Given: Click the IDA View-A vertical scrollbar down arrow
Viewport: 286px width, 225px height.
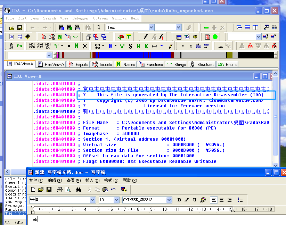Looking at the screenshot, I should 276,165.
